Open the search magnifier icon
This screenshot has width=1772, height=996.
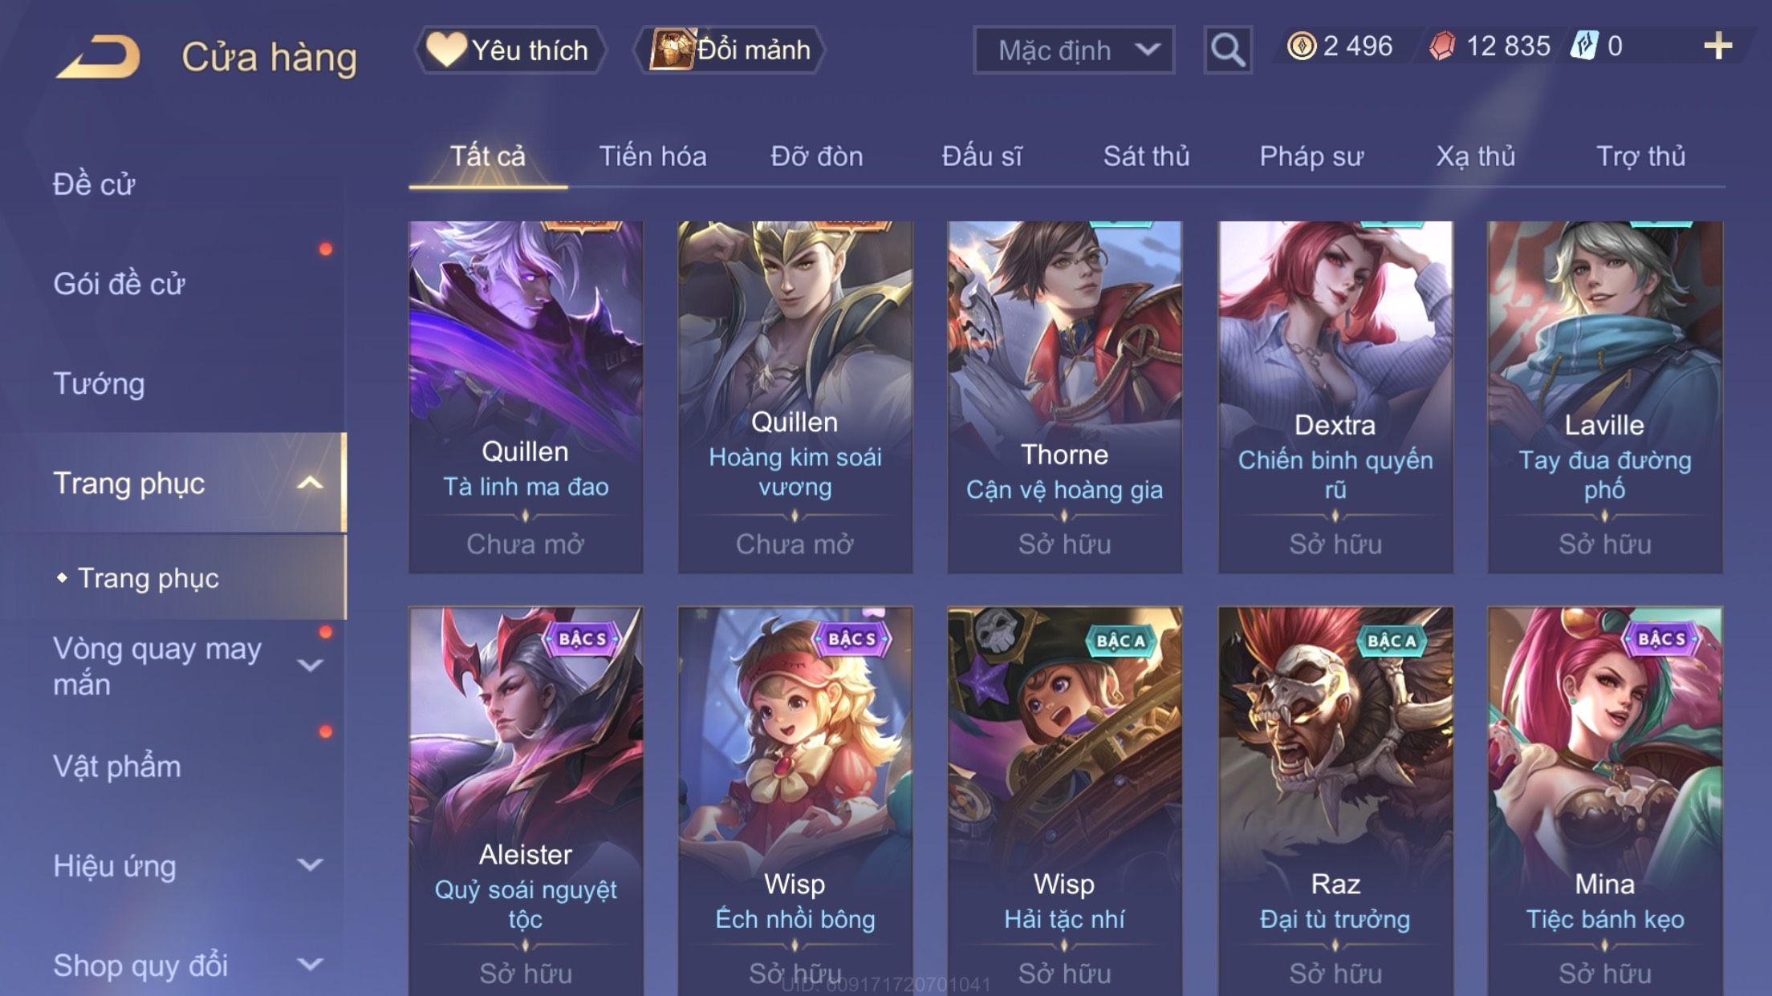(1227, 50)
